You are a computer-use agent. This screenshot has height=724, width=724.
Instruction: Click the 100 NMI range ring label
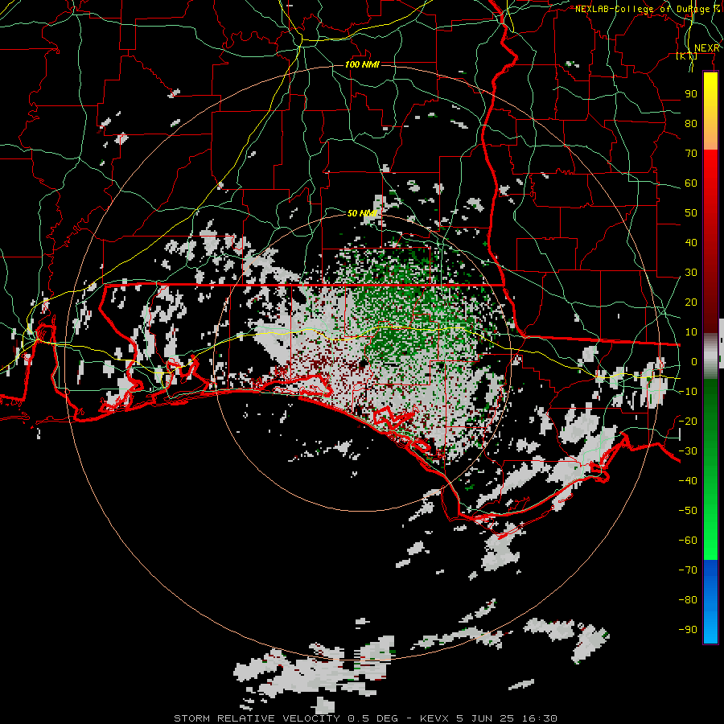point(362,64)
